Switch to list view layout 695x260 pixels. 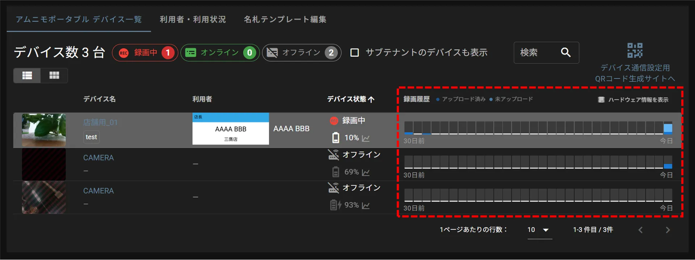tap(27, 75)
